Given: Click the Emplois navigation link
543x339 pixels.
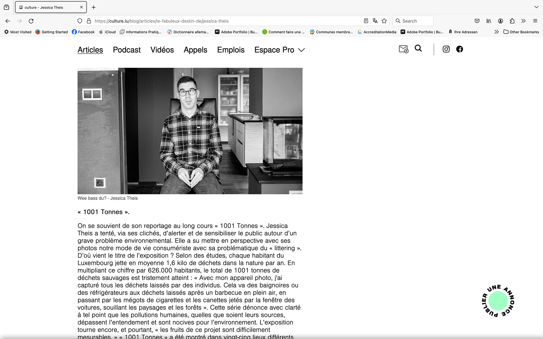Looking at the screenshot, I should coord(231,50).
